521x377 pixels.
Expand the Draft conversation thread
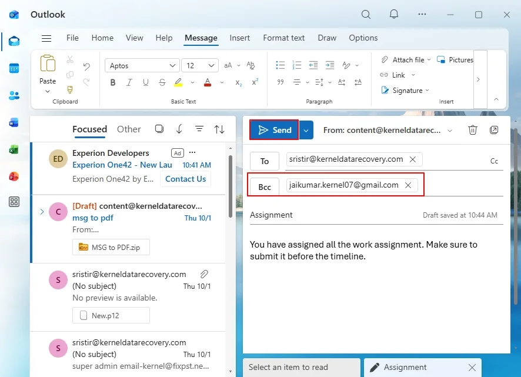[x=42, y=212]
